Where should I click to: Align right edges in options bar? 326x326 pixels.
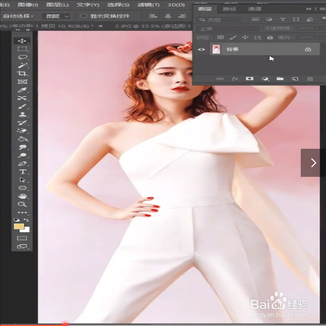(x=182, y=16)
